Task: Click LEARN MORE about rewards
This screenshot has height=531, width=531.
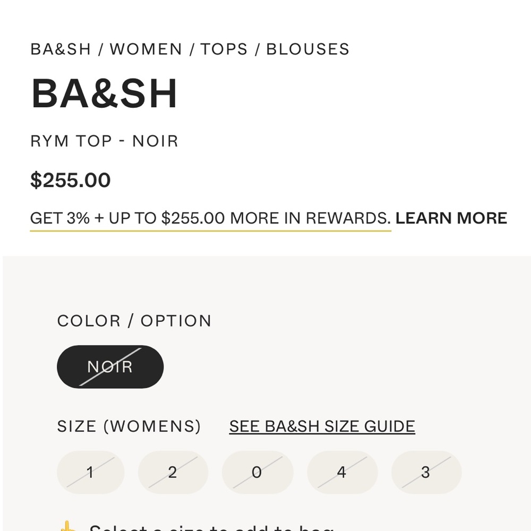Action: click(x=451, y=218)
